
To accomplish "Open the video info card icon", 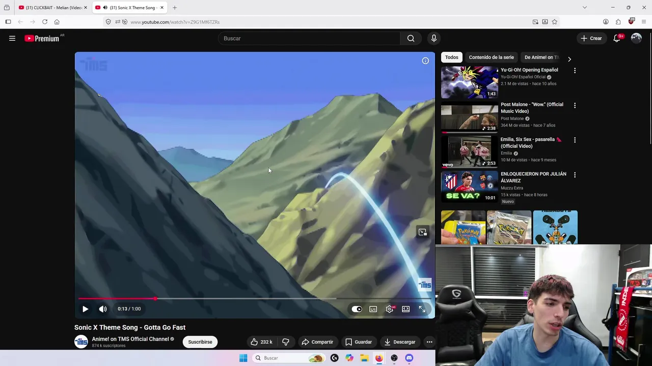I will pyautogui.click(x=425, y=60).
